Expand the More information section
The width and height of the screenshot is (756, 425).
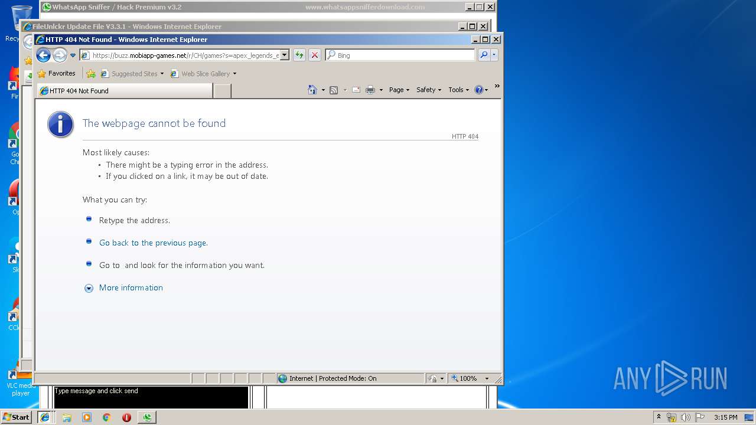[131, 287]
